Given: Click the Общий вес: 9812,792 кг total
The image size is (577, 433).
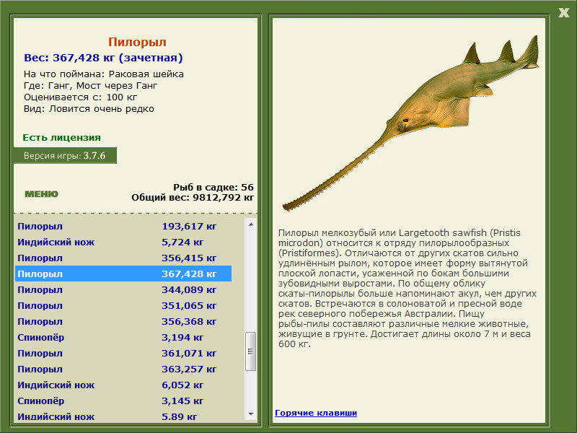Looking at the screenshot, I should [193, 197].
